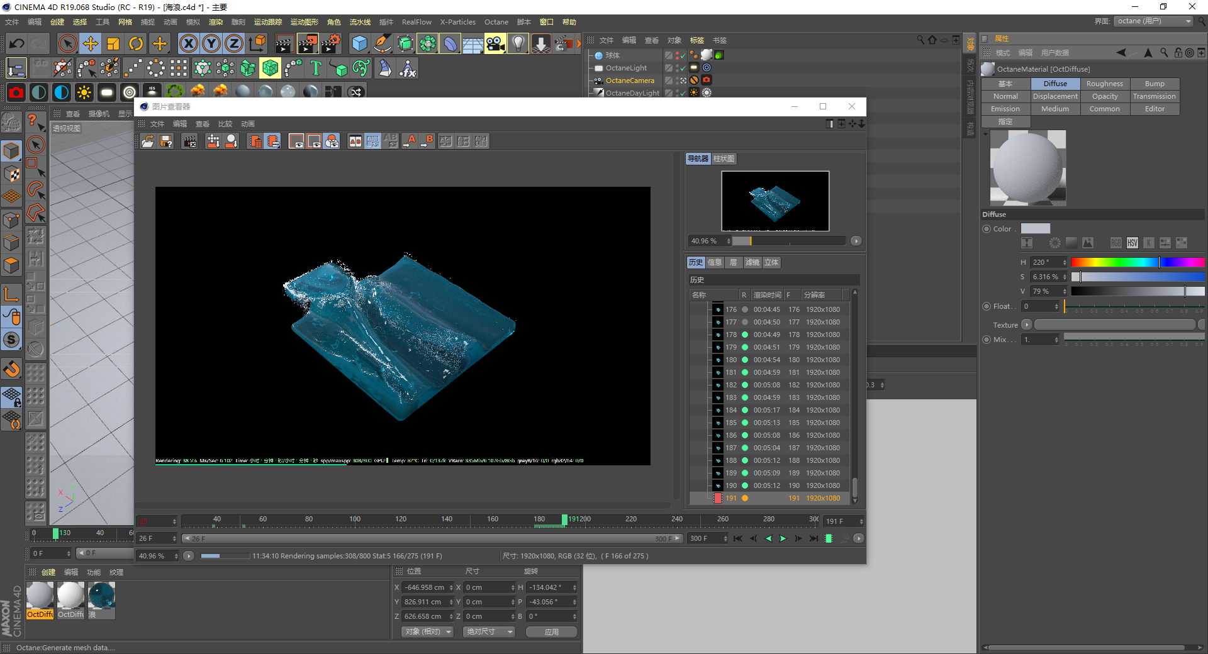1208x654 pixels.
Task: Click the Diffuse color swatch
Action: pyautogui.click(x=1036, y=229)
